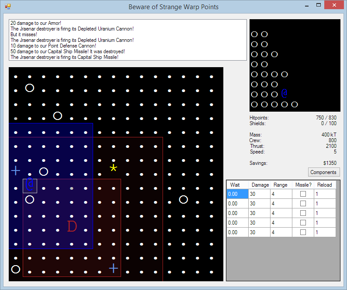Image resolution: width=347 pixels, height=290 pixels.
Task: Select the blue @ ship on the main map
Action: (30, 185)
